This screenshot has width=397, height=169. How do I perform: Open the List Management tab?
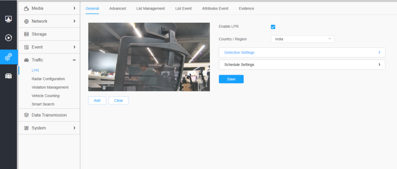(151, 9)
